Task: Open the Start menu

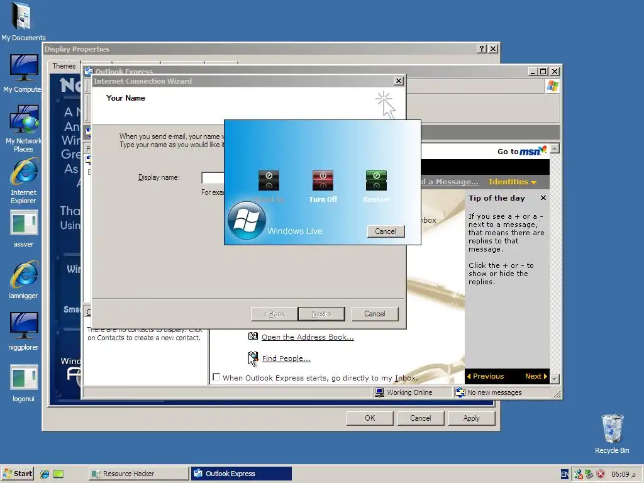Action: tap(17, 474)
